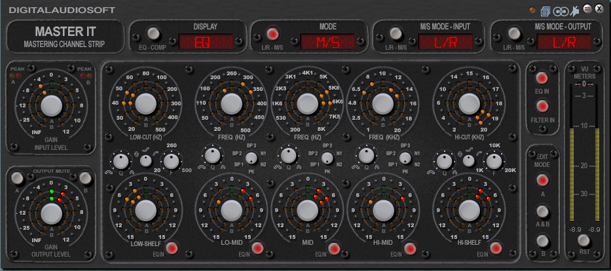Click the wide-Q curve icon under LO-MID Q
The height and width of the screenshot is (271, 611).
point(202,167)
